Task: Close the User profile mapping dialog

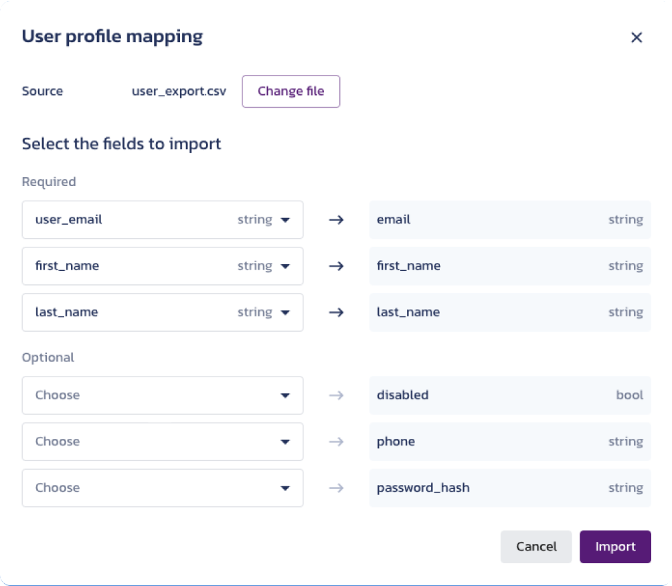Action: [637, 37]
